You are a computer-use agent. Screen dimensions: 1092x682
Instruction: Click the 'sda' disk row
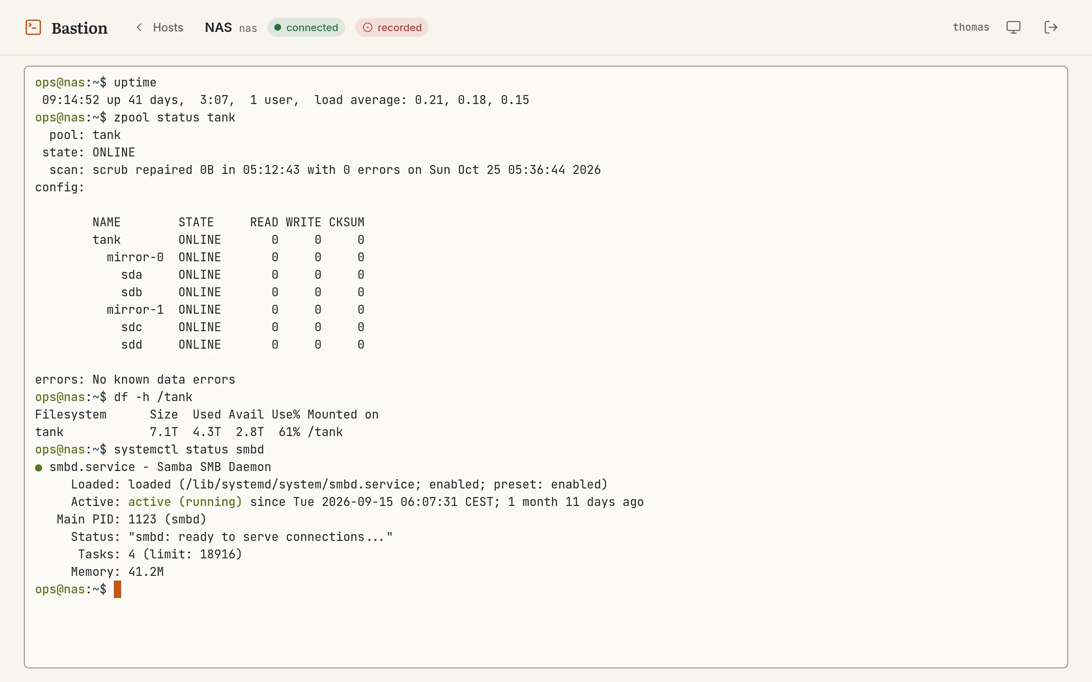click(x=242, y=275)
